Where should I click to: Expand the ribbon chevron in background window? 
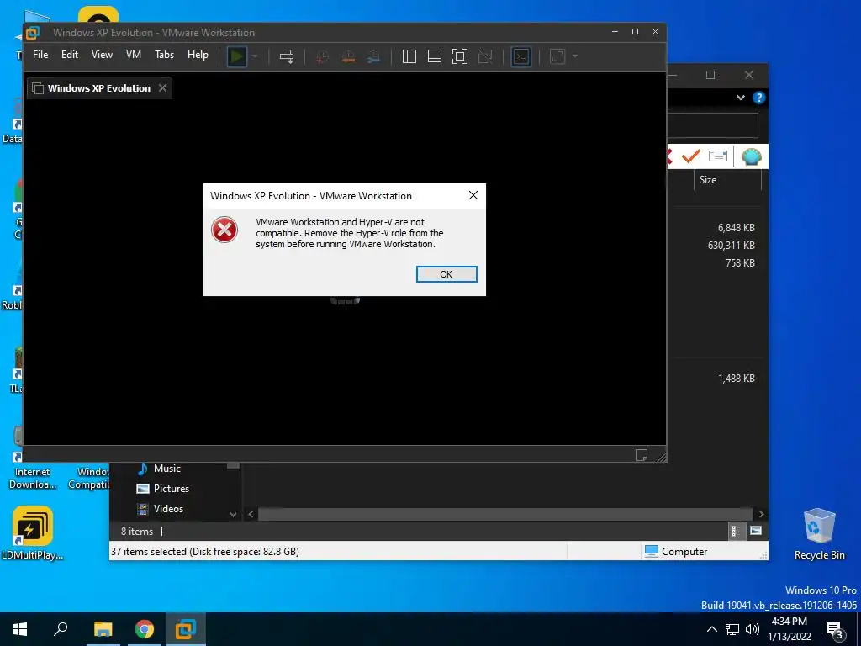pyautogui.click(x=741, y=98)
